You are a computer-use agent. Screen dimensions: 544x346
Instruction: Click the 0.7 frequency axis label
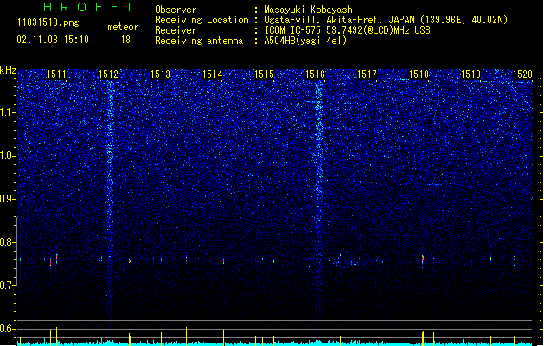click(8, 285)
